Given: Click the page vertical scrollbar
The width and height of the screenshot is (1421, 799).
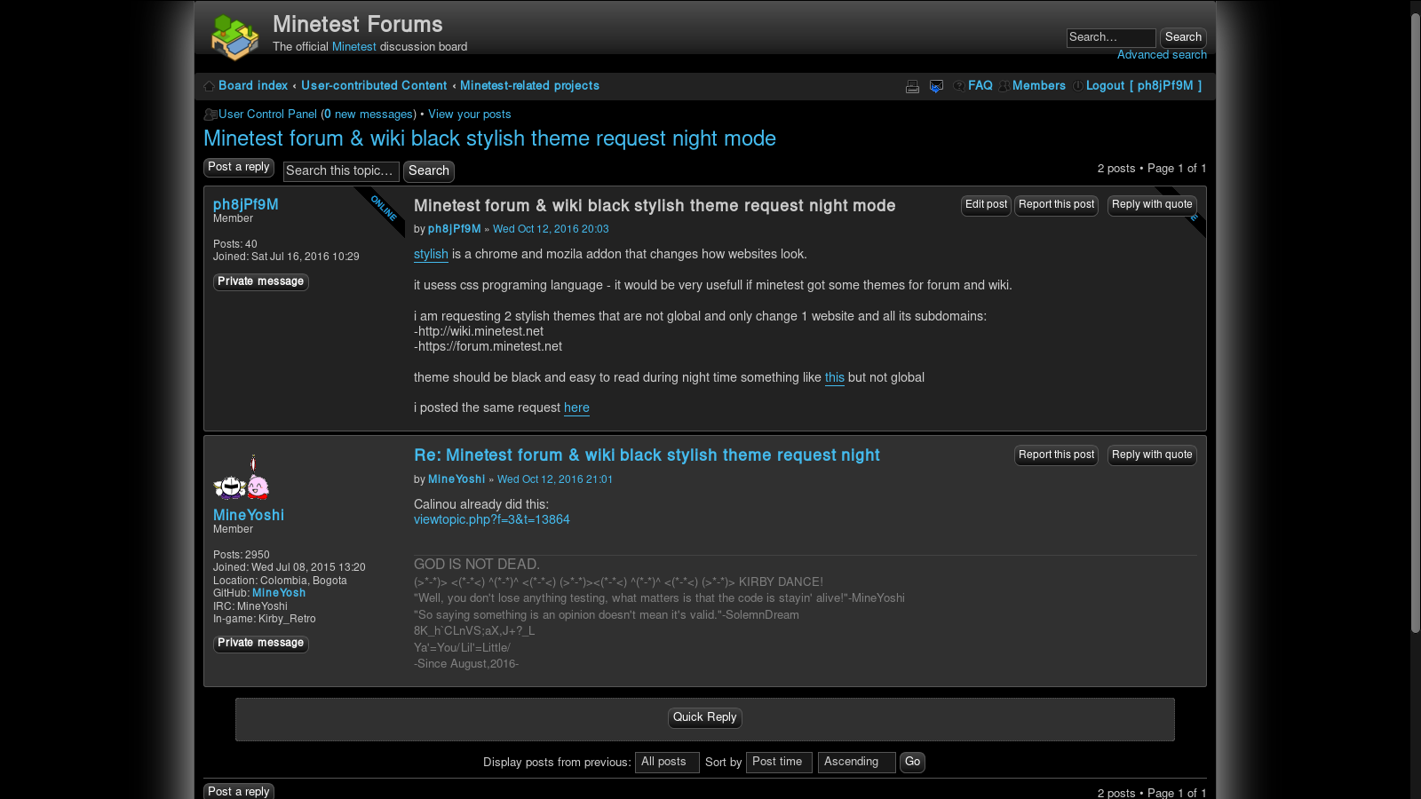Looking at the screenshot, I should click(1415, 320).
